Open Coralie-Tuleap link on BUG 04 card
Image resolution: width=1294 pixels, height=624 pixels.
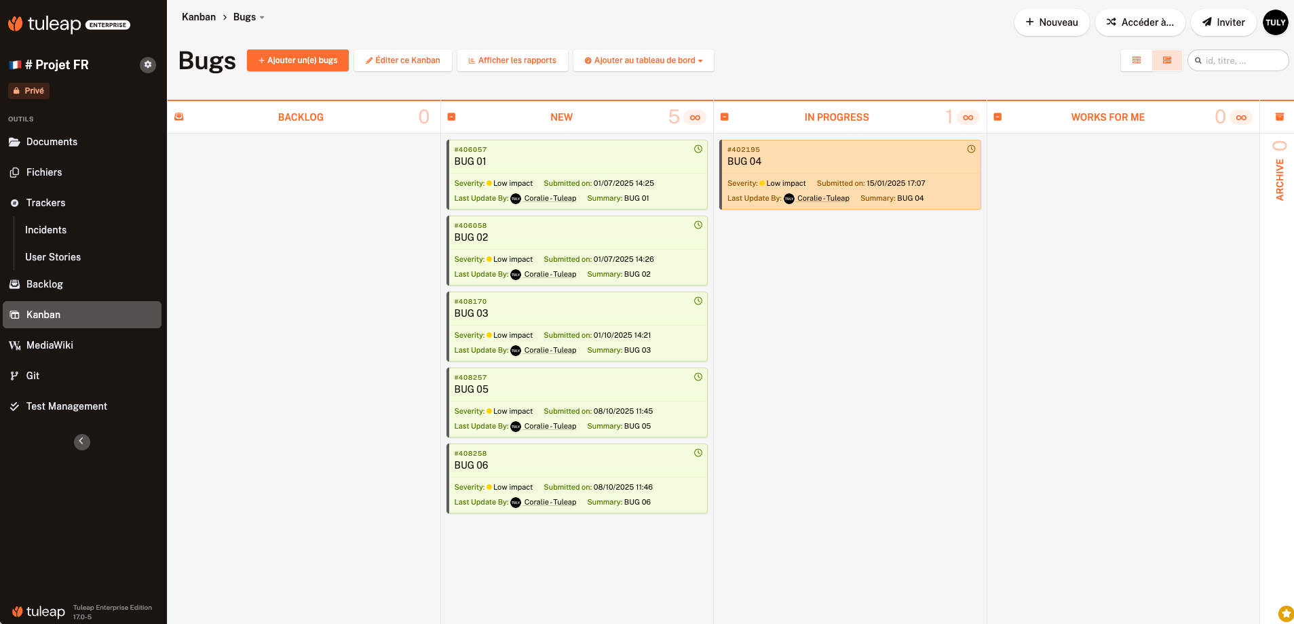(x=823, y=199)
